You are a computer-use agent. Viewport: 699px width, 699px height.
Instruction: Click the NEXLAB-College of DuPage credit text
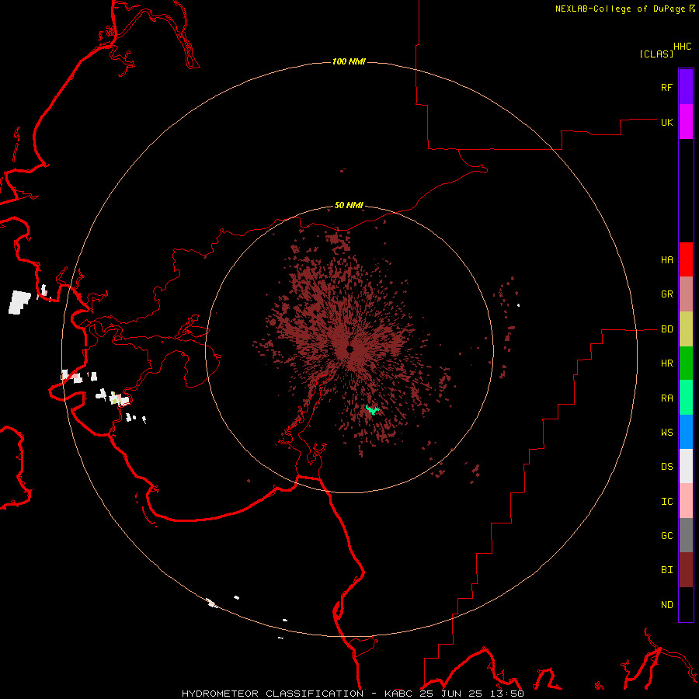(620, 9)
